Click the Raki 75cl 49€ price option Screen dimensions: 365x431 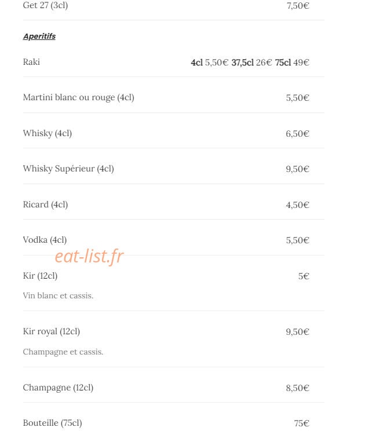point(292,63)
